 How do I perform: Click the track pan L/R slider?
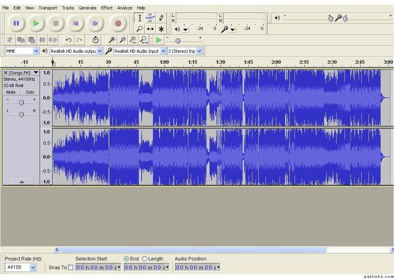coord(21,114)
